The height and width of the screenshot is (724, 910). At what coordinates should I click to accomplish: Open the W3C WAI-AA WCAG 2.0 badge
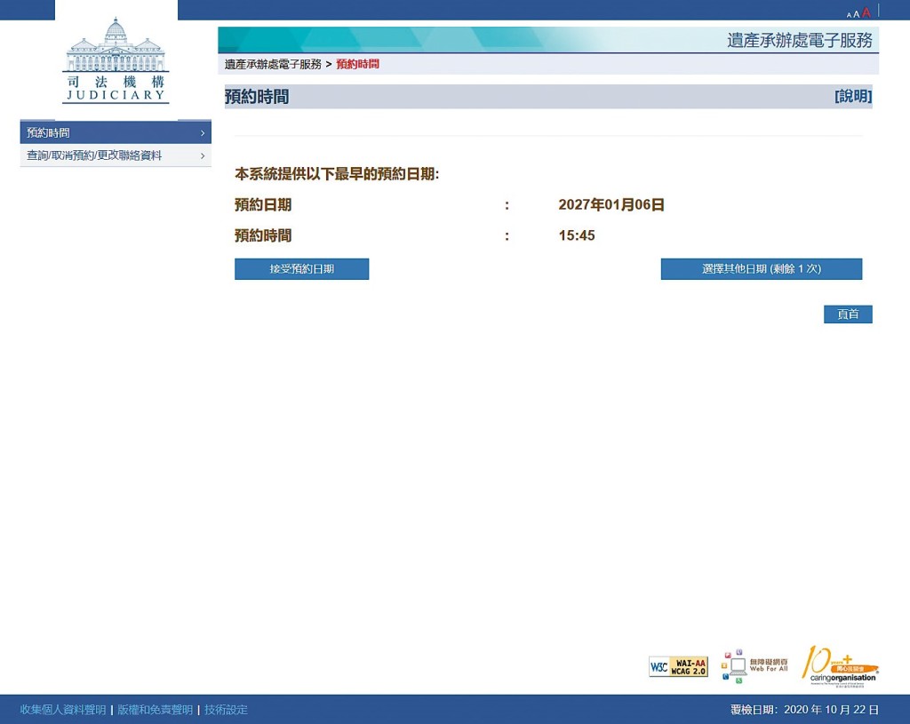pyautogui.click(x=678, y=667)
